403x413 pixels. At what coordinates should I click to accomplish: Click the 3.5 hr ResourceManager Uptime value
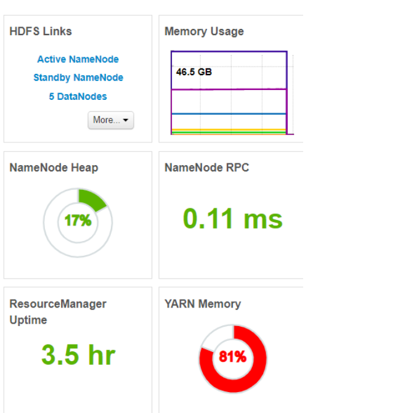point(78,354)
